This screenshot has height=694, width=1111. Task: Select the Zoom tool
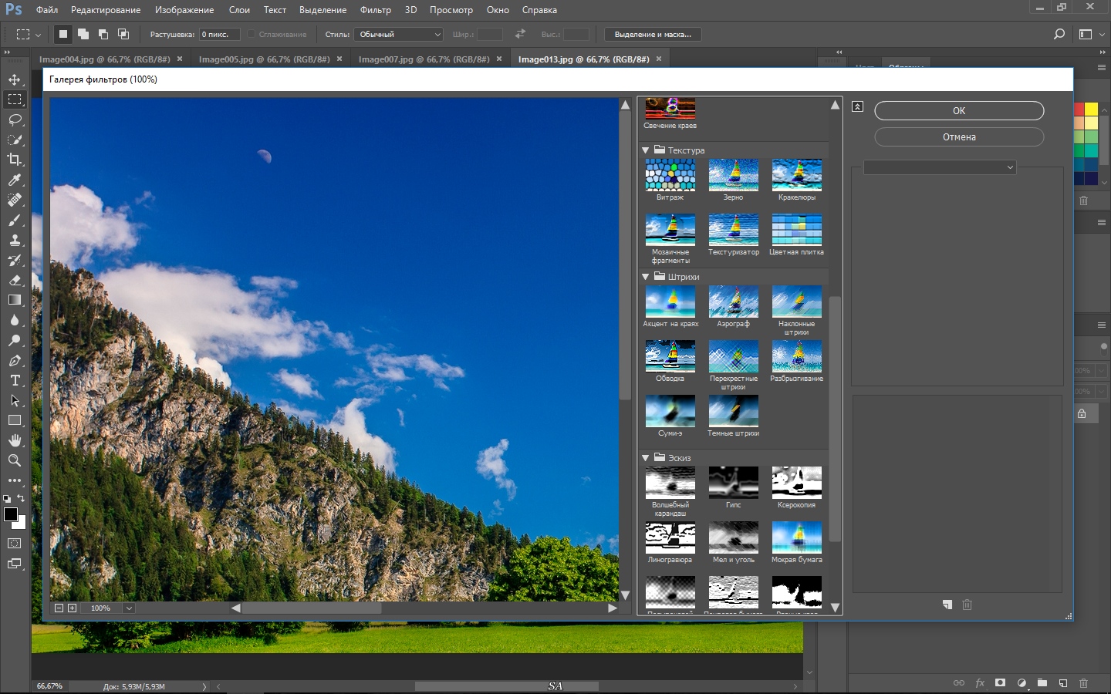15,460
